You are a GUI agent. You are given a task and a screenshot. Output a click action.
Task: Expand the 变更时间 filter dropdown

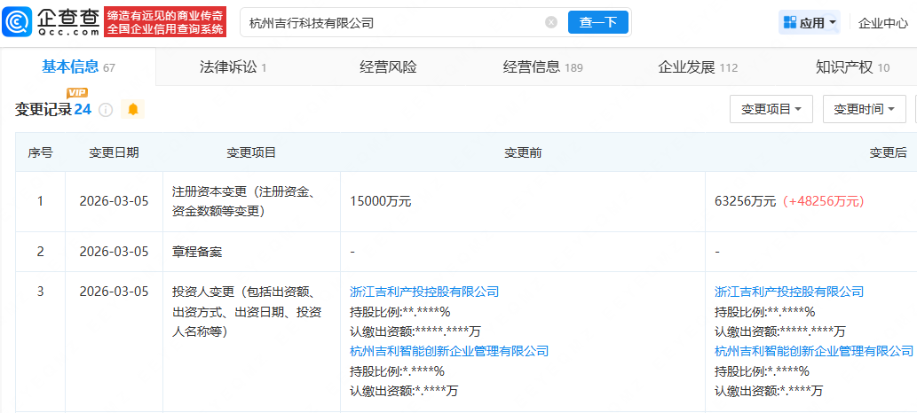[x=864, y=109]
